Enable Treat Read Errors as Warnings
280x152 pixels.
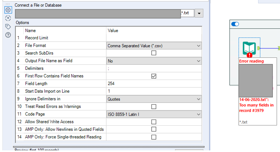click(154, 107)
